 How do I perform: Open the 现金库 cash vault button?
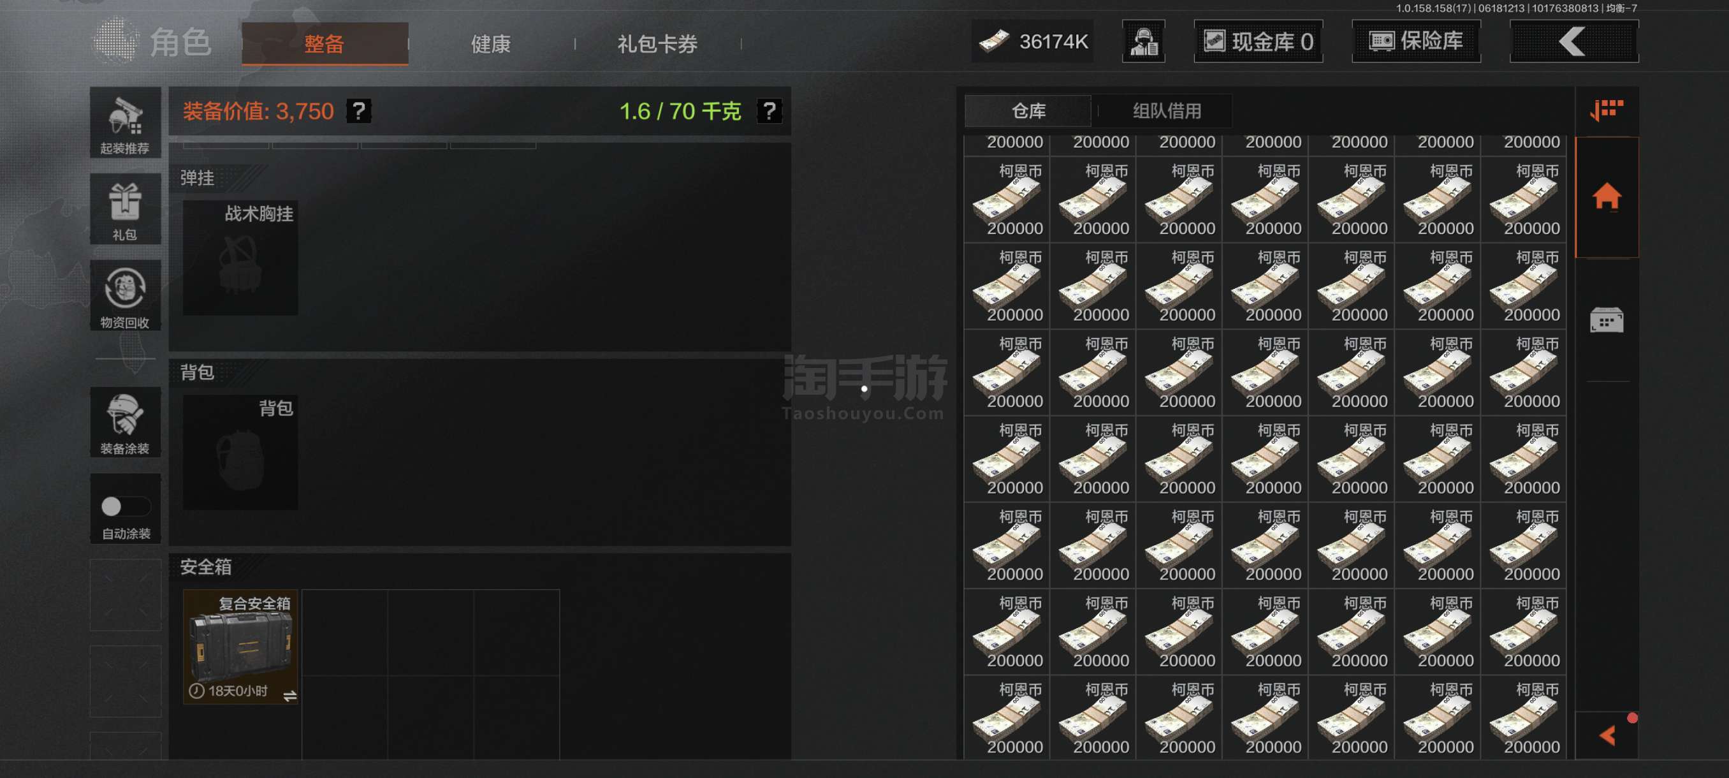[x=1258, y=41]
